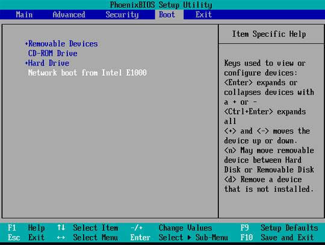Switch to the Advanced tab
The width and height of the screenshot is (325, 245).
point(69,14)
